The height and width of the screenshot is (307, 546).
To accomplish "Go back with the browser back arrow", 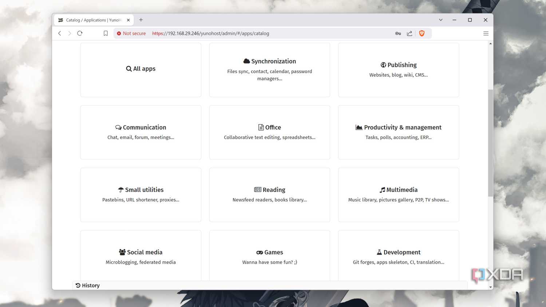I will pos(60,33).
